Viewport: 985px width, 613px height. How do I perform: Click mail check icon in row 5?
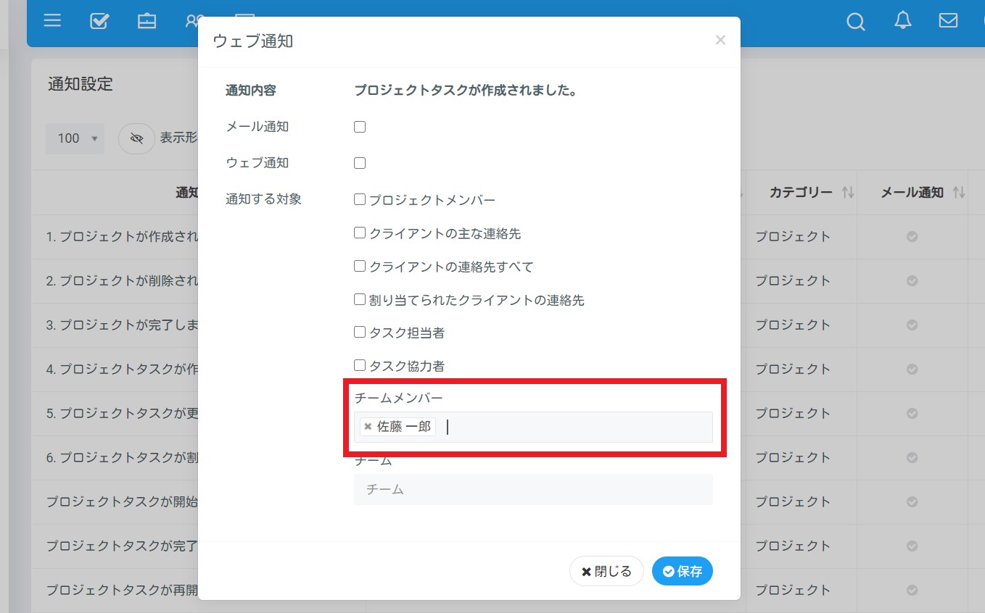(912, 413)
